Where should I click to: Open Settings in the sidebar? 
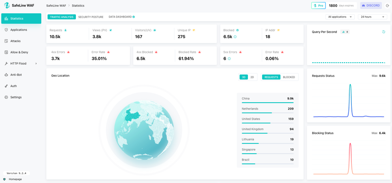(21, 97)
